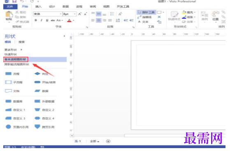Expand the rectangle tool dropdown

(x=163, y=12)
